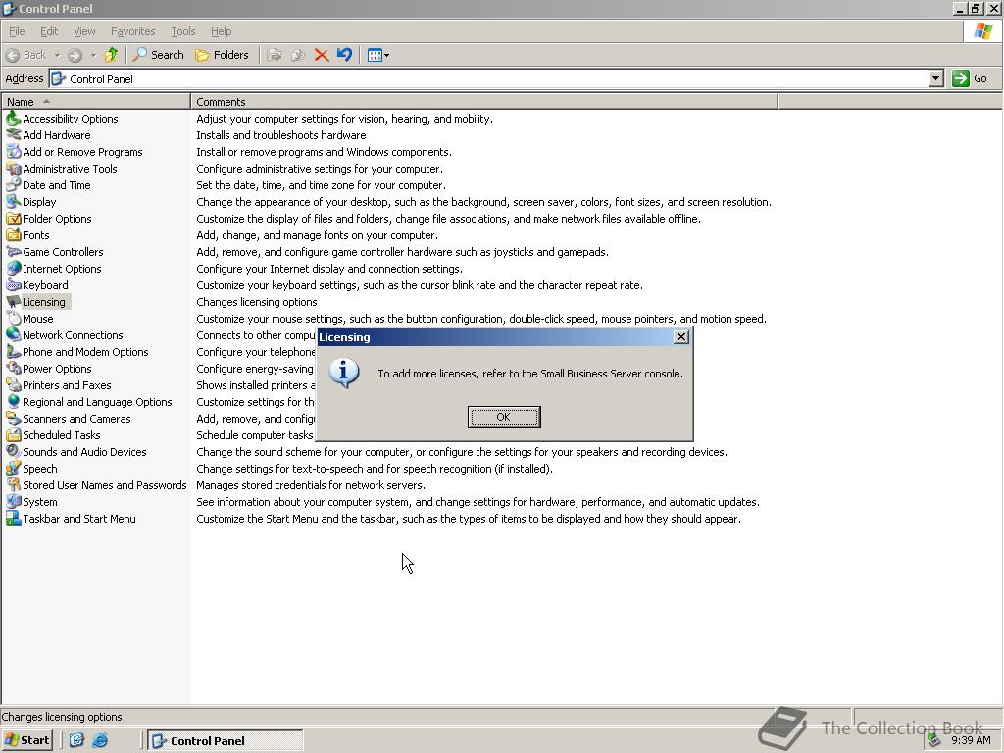This screenshot has width=1004, height=753.
Task: Expand the Forward button history arrow
Action: click(93, 55)
